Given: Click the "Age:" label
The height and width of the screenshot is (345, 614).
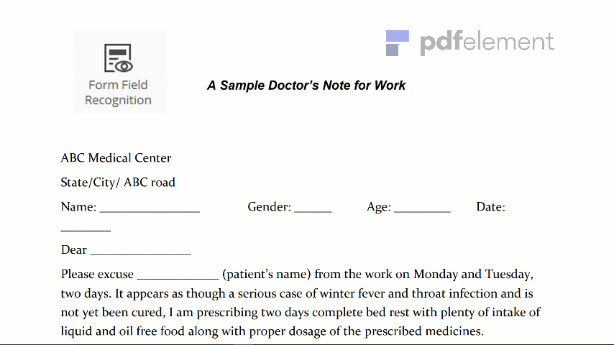Looking at the screenshot, I should point(378,207).
